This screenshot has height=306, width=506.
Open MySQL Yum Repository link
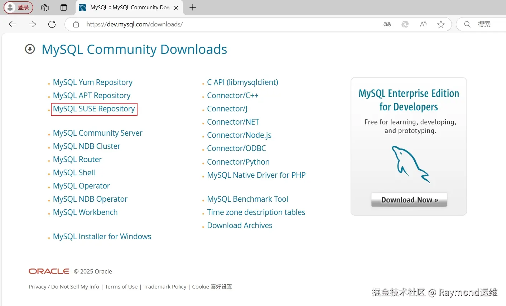[x=93, y=82]
